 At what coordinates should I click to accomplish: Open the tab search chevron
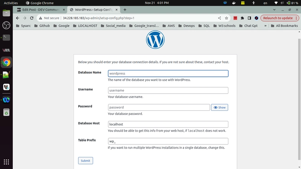tap(274, 10)
